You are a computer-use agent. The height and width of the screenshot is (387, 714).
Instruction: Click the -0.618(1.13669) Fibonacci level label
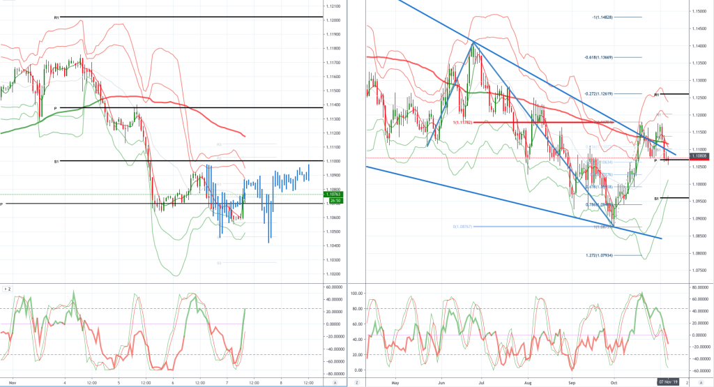(x=598, y=57)
